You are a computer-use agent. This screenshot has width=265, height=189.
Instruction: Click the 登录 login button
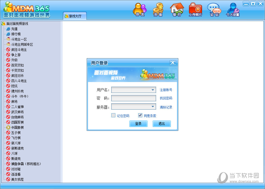coord(138,124)
